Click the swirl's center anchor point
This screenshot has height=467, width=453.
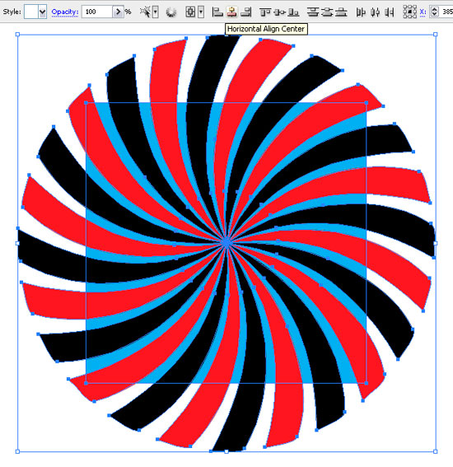click(226, 243)
